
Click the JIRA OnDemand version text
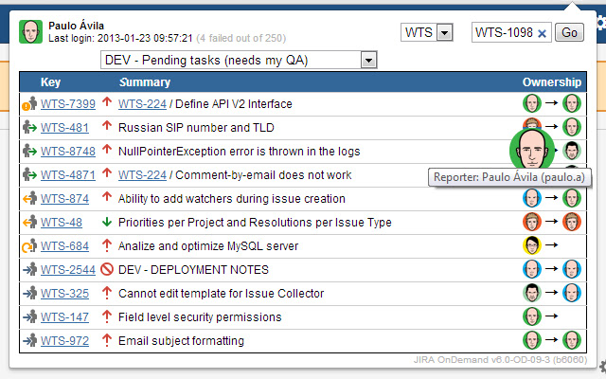(501, 360)
